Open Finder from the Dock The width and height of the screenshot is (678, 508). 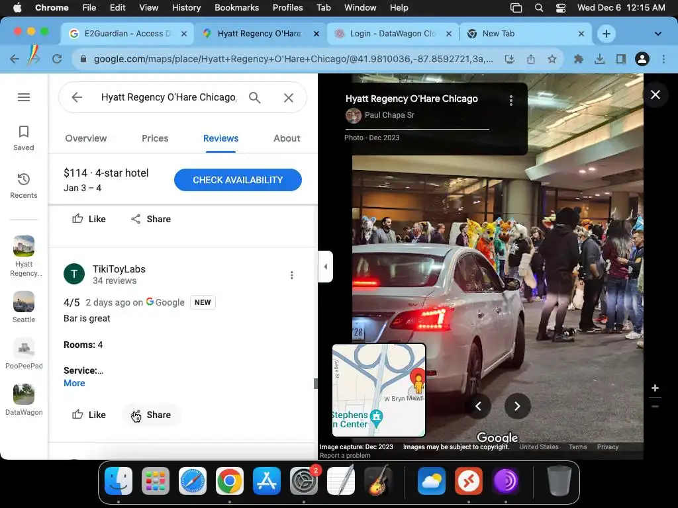[x=119, y=481]
